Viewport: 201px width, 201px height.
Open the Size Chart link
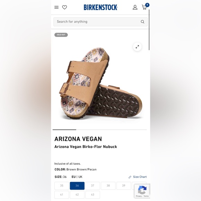pyautogui.click(x=138, y=177)
